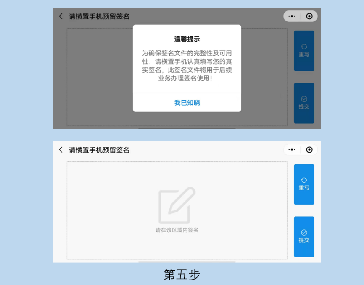Tap the circle close icon in the bottom screen
The image size is (364, 285).
click(309, 150)
